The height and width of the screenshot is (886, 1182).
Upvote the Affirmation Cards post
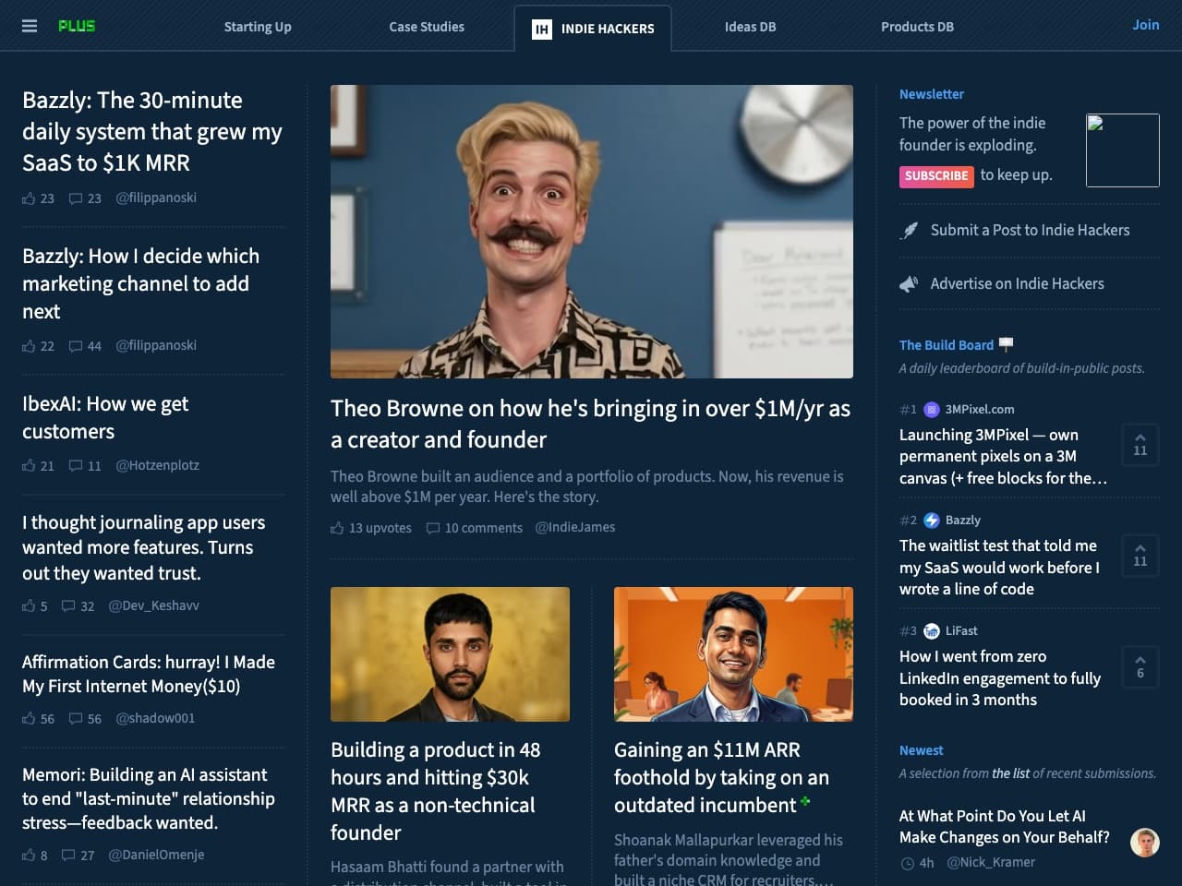point(29,719)
